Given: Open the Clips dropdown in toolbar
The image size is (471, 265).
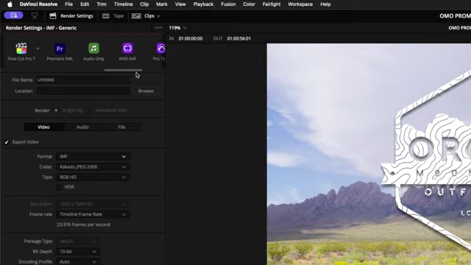Looking at the screenshot, I should (146, 16).
